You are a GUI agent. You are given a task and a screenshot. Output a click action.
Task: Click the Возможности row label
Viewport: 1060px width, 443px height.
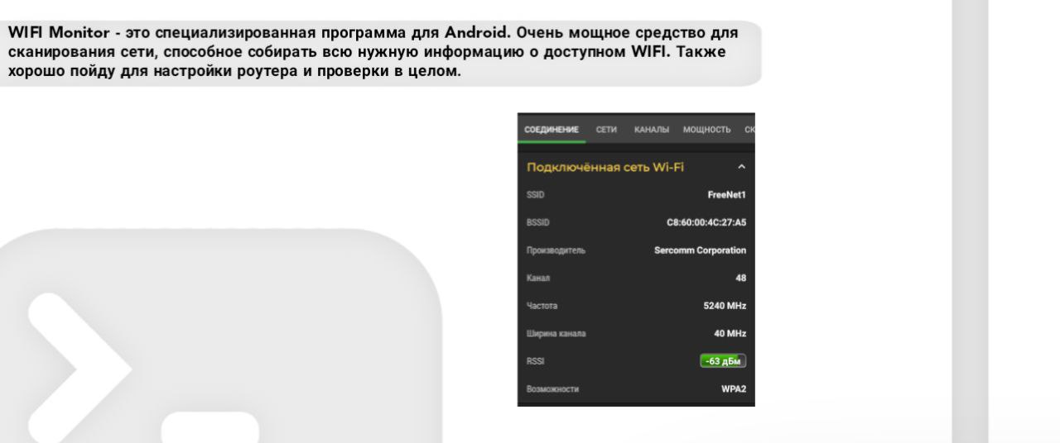point(552,389)
